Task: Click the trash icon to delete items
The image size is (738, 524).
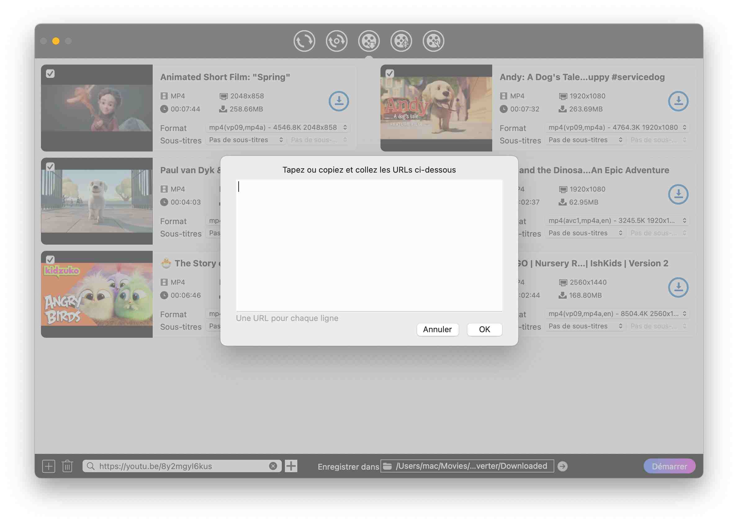Action: coord(67,466)
